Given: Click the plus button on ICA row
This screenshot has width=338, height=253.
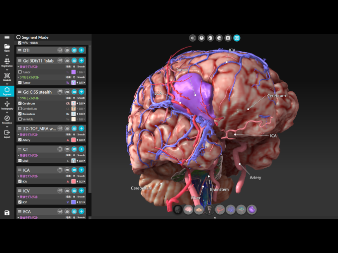Looking at the screenshot, I should coord(82,170).
